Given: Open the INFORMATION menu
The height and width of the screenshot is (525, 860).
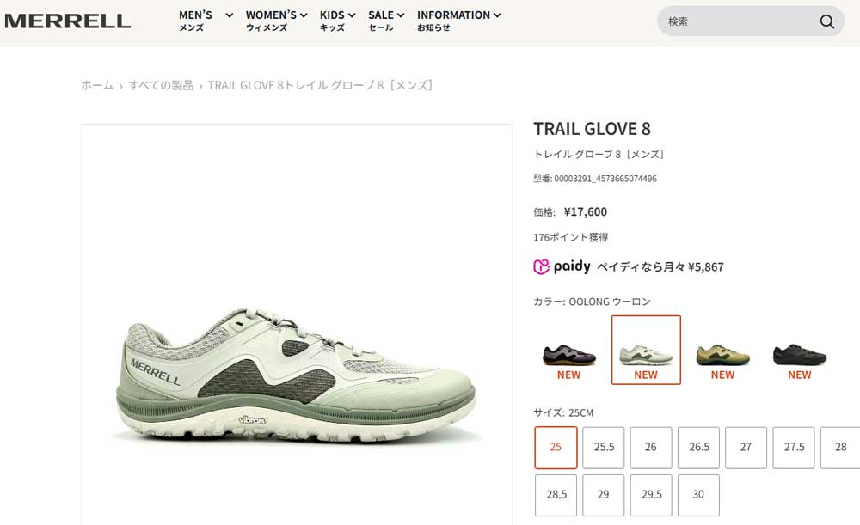Looking at the screenshot, I should point(458,21).
